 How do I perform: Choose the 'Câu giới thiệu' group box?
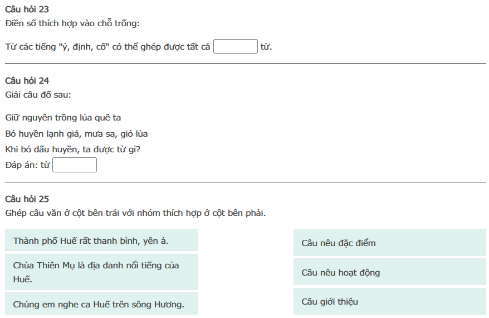pyautogui.click(x=389, y=301)
